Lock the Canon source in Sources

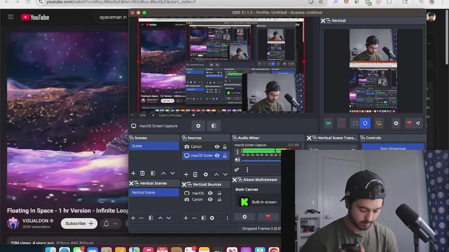click(225, 147)
